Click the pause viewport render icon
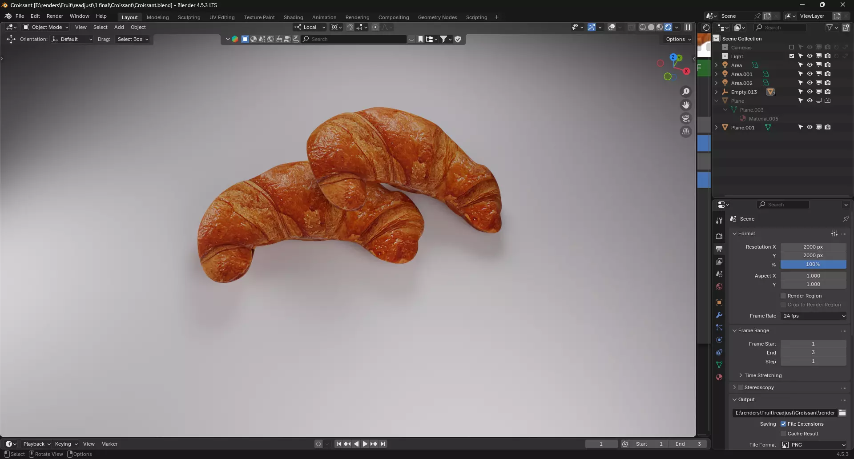This screenshot has width=854, height=459. click(688, 27)
